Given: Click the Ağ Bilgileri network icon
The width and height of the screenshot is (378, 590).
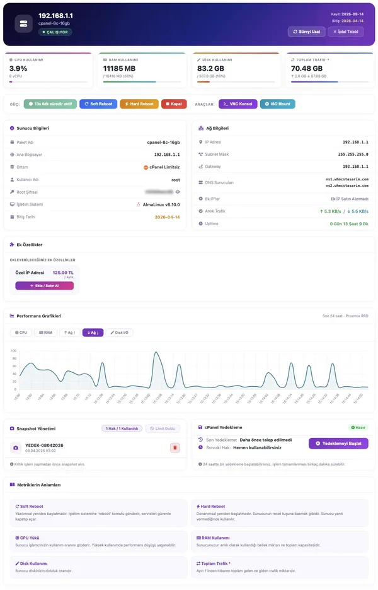Looking at the screenshot, I should pyautogui.click(x=200, y=128).
